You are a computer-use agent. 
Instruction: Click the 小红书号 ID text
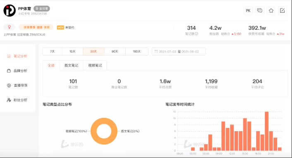coord(32,14)
